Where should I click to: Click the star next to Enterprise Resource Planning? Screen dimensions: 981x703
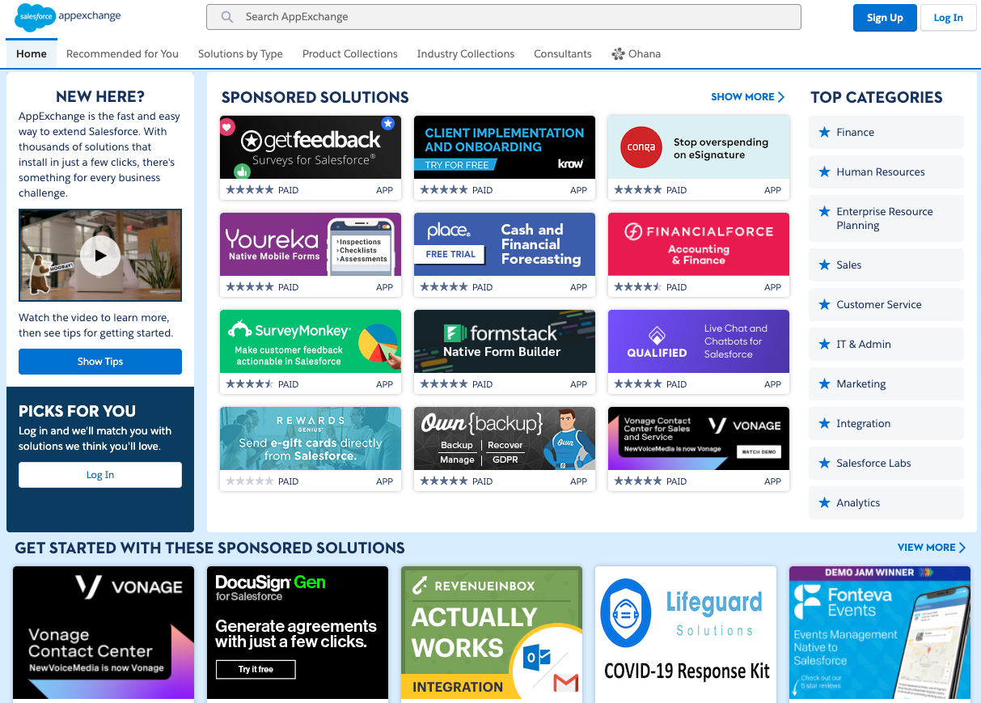[x=824, y=211]
